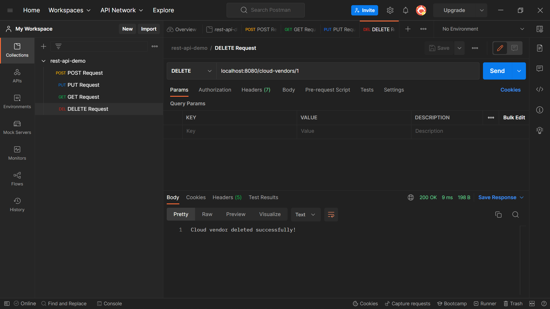Click the Send button
The height and width of the screenshot is (309, 550).
pos(497,71)
